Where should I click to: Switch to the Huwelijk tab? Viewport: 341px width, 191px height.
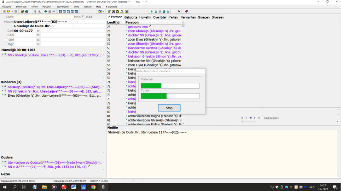pos(145,17)
